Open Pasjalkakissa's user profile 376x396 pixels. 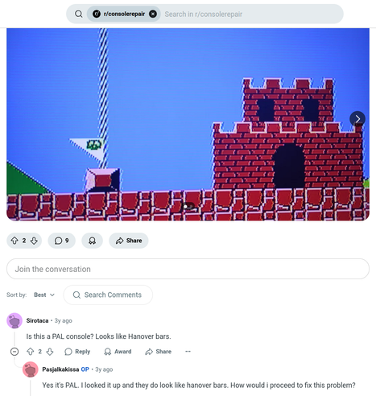pyautogui.click(x=60, y=369)
